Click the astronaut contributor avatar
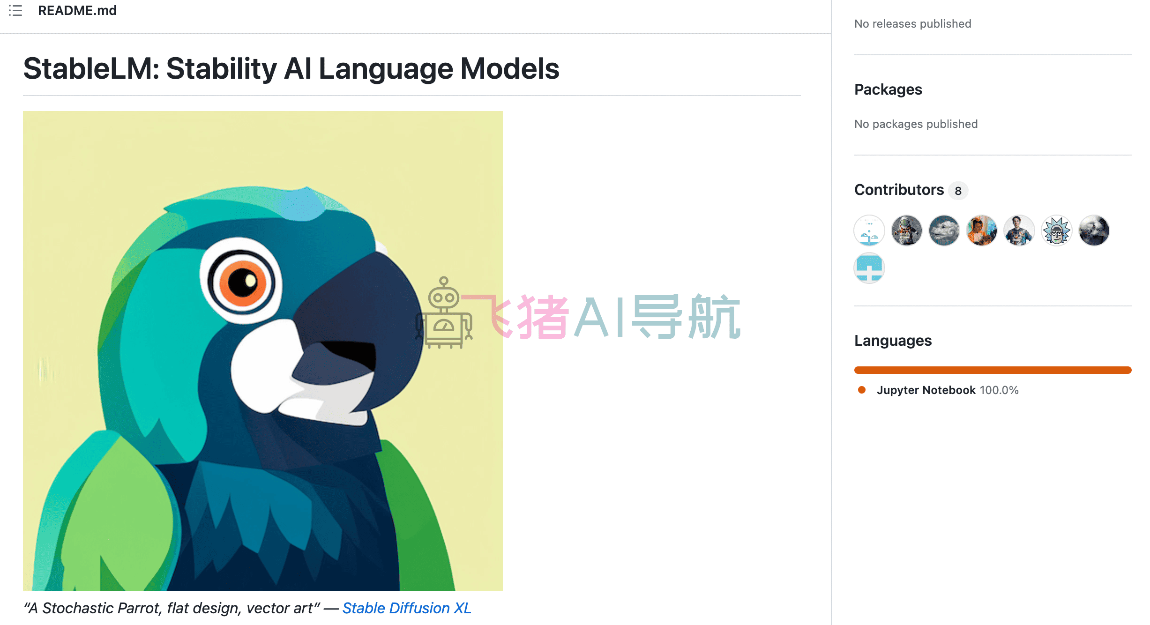 coord(906,231)
